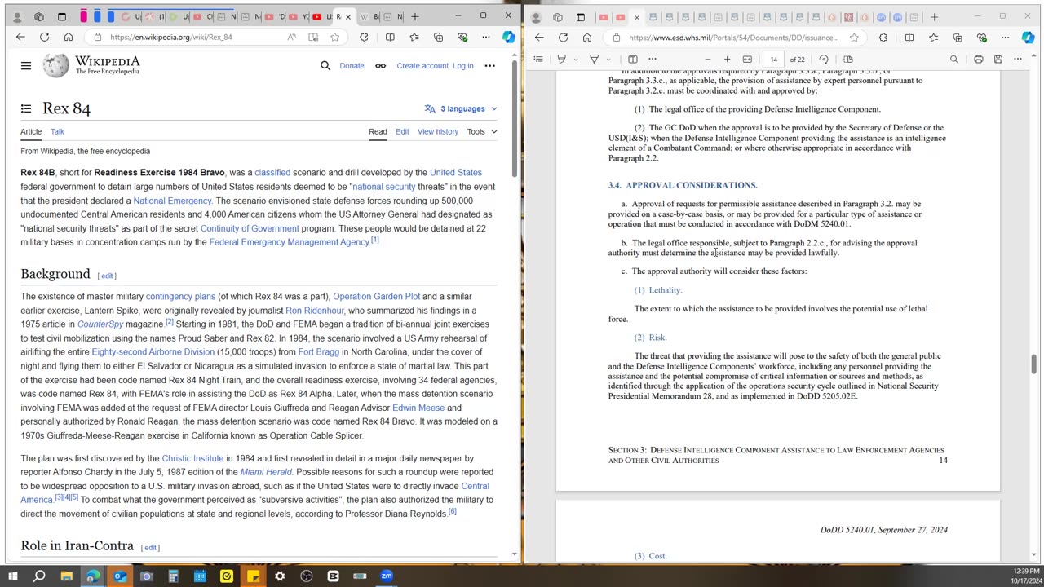
Task: Go back in PDF browser window
Action: pyautogui.click(x=539, y=37)
